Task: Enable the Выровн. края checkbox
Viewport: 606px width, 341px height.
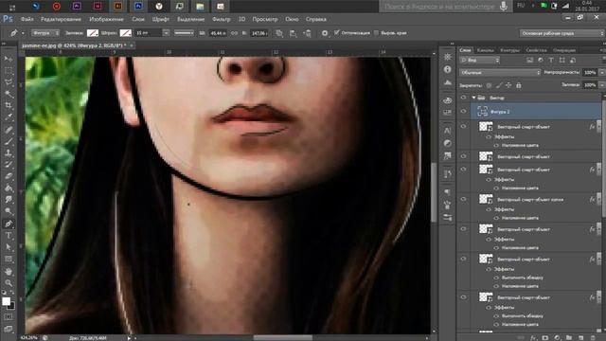Action: click(376, 33)
